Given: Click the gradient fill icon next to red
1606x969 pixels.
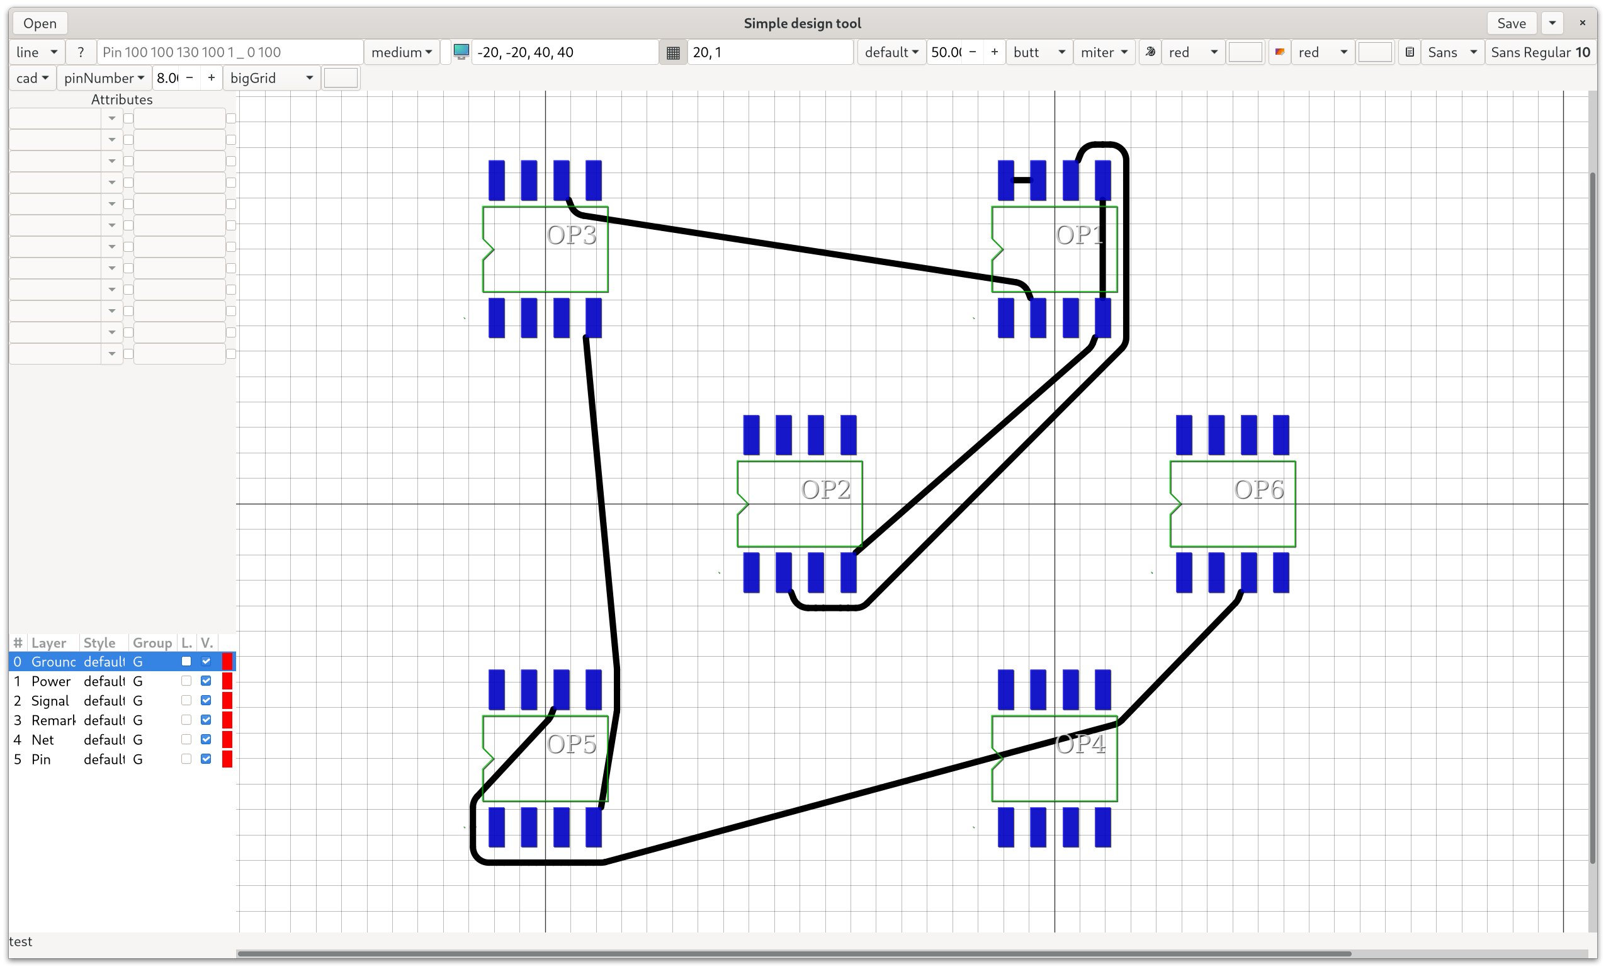Looking at the screenshot, I should [x=1279, y=52].
